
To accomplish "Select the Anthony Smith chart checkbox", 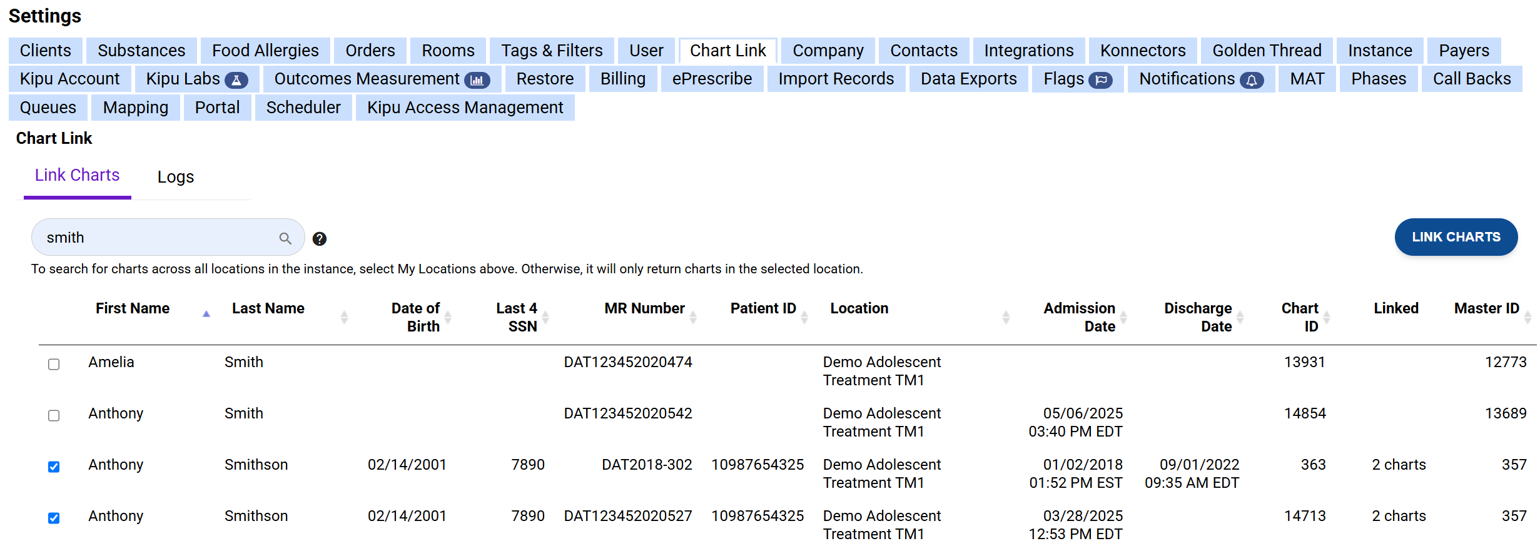I will (54, 415).
